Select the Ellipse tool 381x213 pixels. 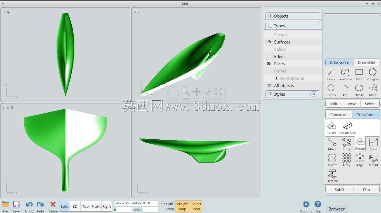(x=359, y=91)
